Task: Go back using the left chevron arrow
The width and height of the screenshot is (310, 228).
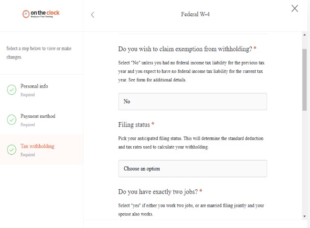Action: (x=93, y=15)
